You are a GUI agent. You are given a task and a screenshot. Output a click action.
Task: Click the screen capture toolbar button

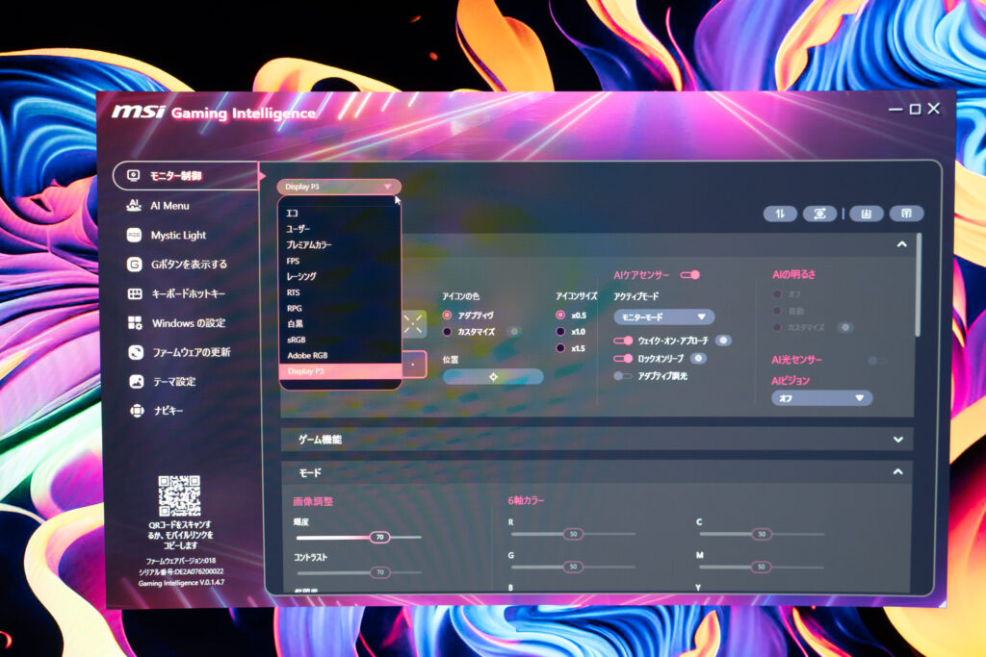tap(819, 215)
